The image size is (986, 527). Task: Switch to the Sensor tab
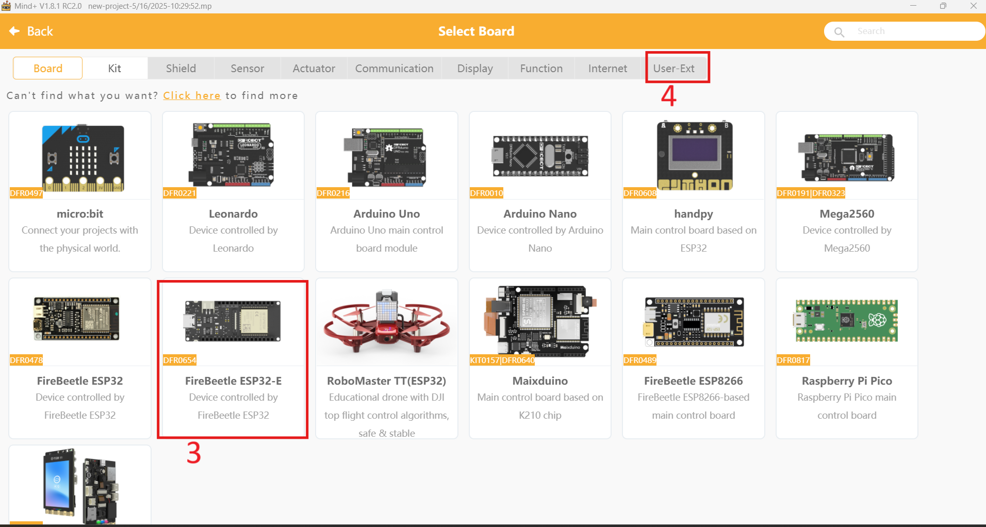click(x=248, y=68)
